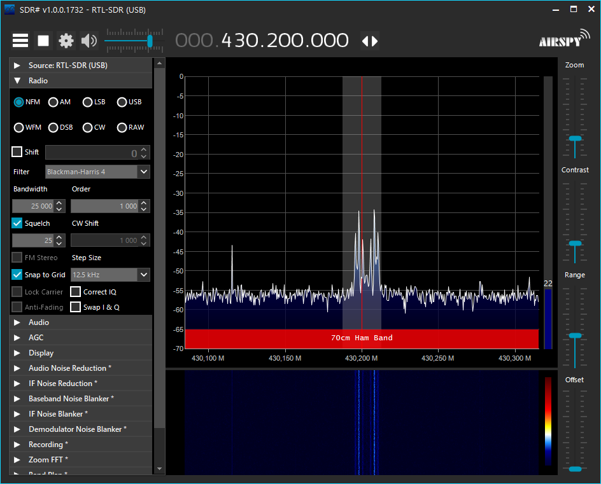The width and height of the screenshot is (601, 484).
Task: Expand the Audio section
Action: 38,322
